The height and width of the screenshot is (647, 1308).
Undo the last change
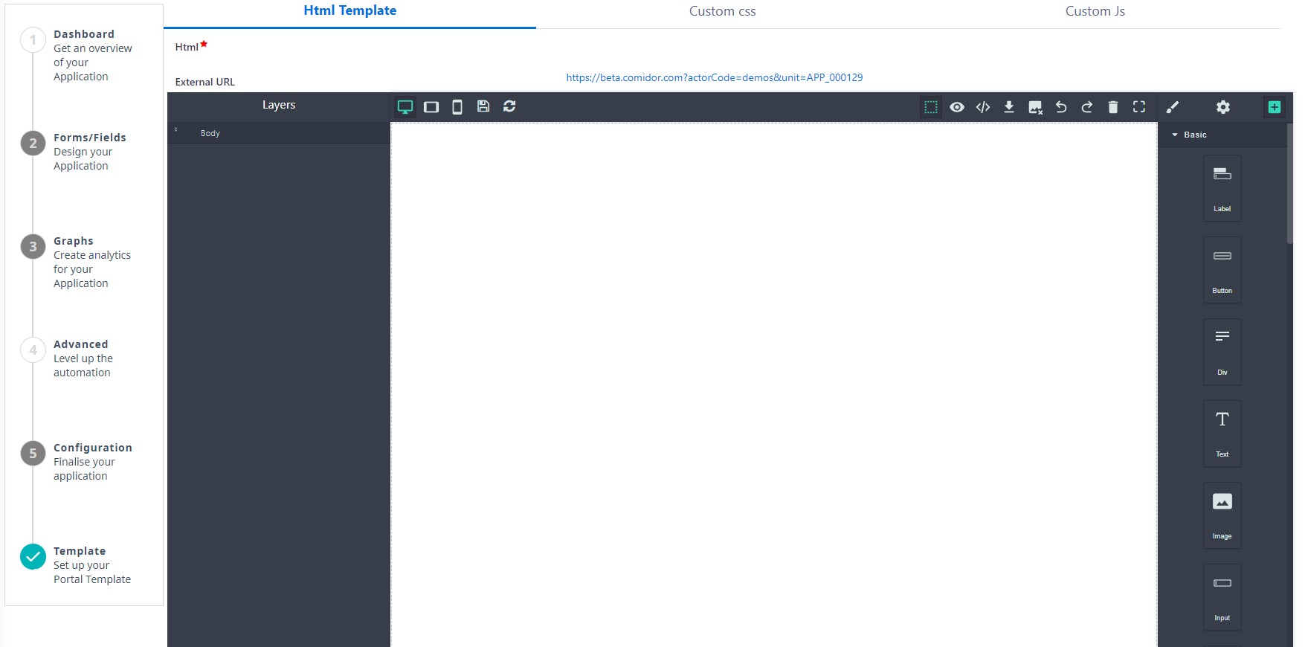click(1061, 107)
